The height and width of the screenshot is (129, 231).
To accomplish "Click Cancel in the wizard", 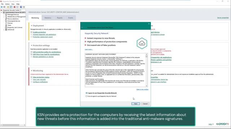I will (145, 104).
